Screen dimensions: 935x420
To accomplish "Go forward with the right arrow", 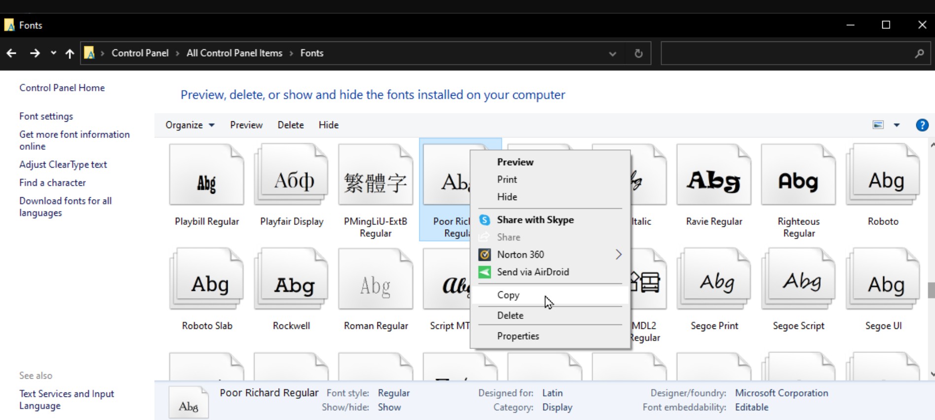I will pyautogui.click(x=34, y=53).
